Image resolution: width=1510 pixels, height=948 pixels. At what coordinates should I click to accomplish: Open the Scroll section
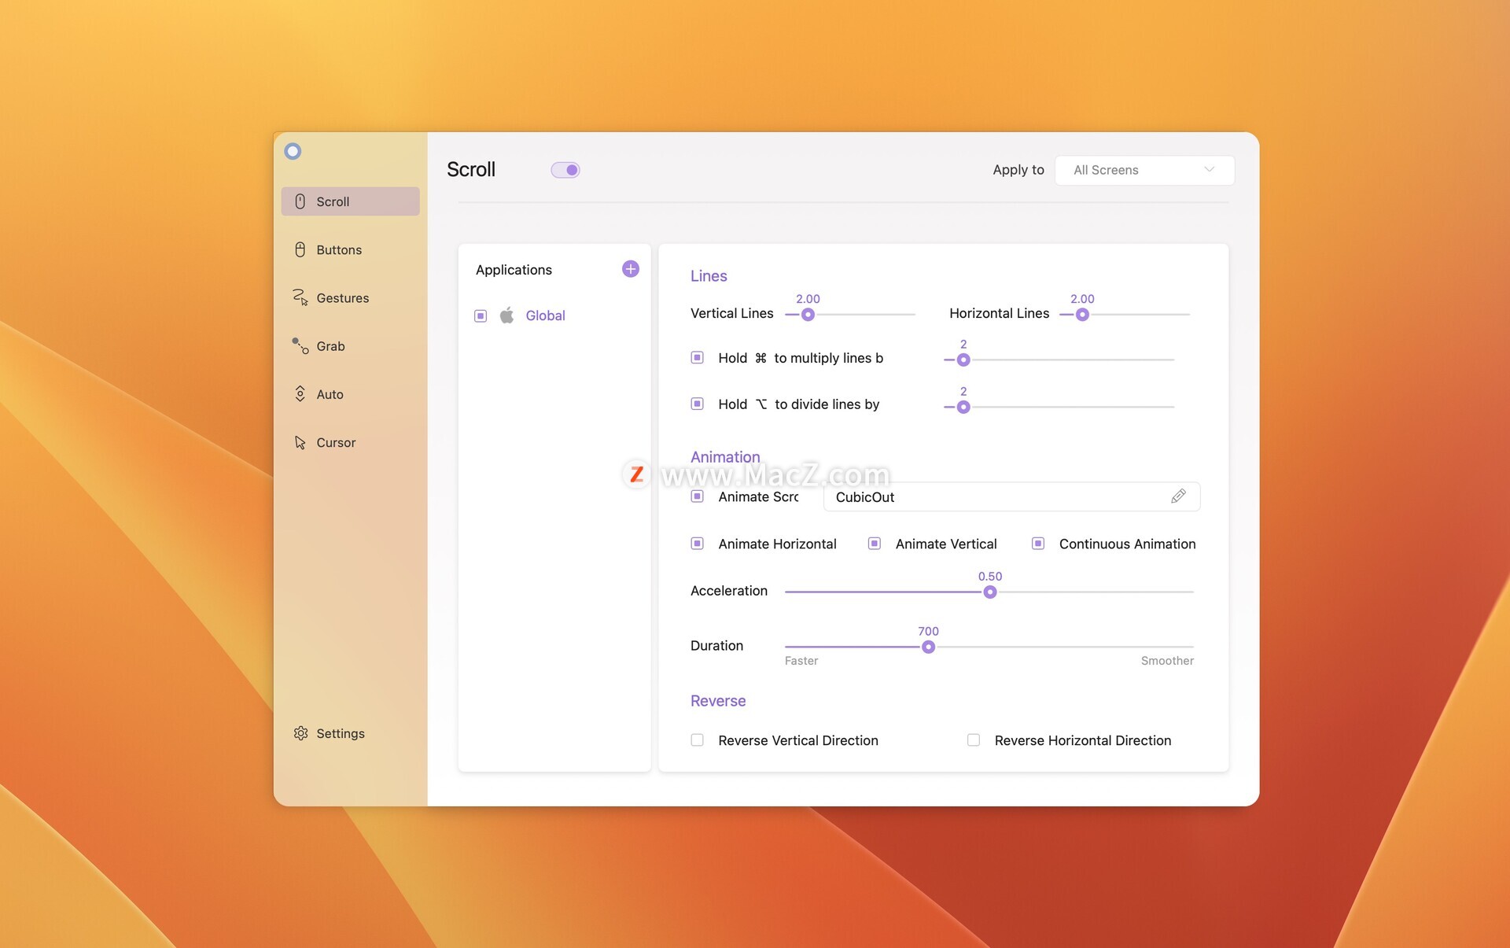(x=350, y=201)
